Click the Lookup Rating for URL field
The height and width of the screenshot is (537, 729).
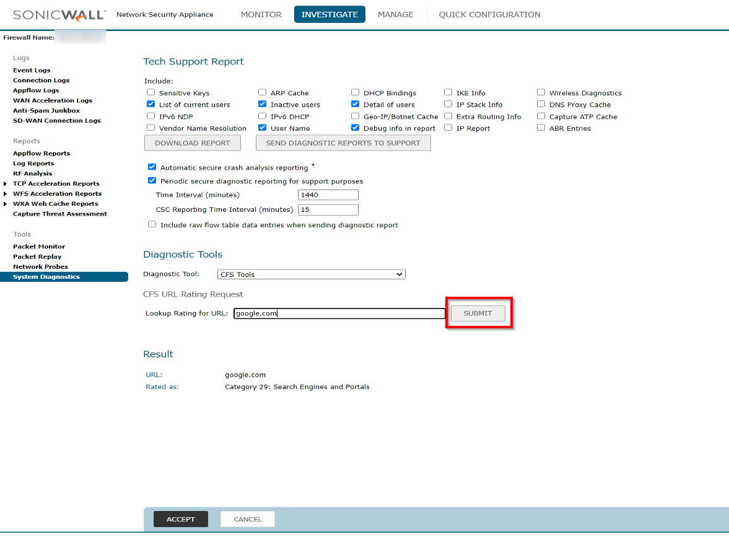tap(339, 313)
